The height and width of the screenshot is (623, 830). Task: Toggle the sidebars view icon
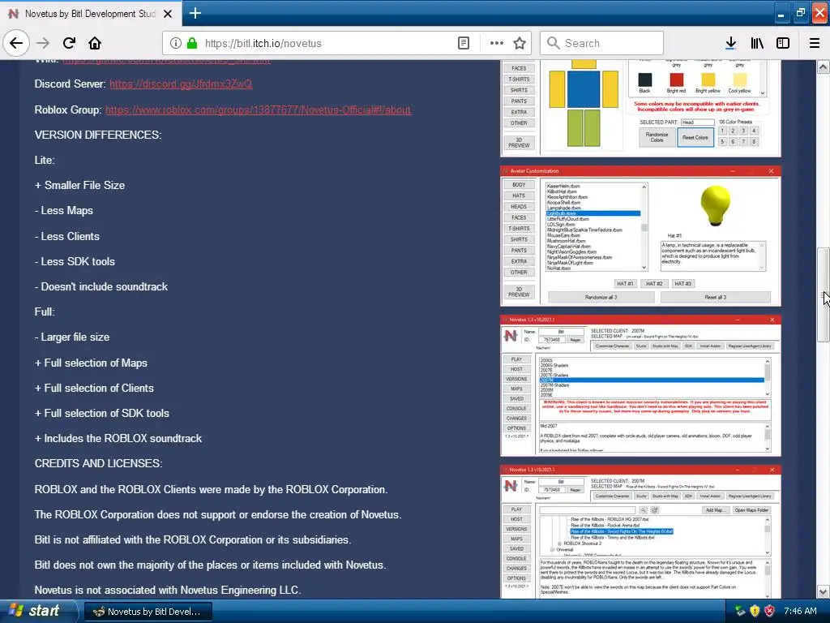click(783, 44)
